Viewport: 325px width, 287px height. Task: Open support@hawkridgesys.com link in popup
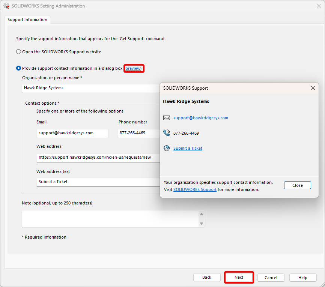[201, 118]
